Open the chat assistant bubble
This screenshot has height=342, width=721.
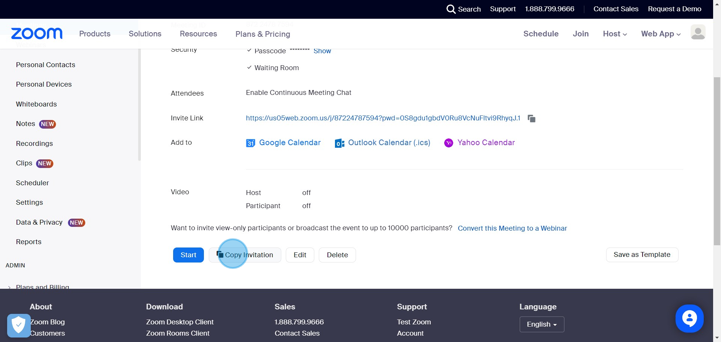[689, 318]
